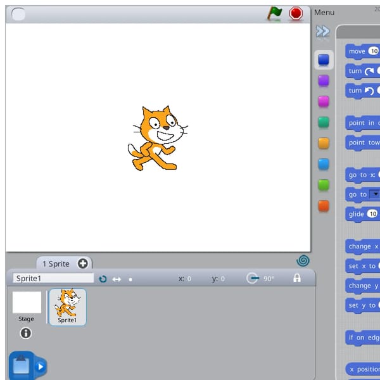The height and width of the screenshot is (380, 380).
Task: Select the left-right rotation style icon
Action: [x=117, y=279]
